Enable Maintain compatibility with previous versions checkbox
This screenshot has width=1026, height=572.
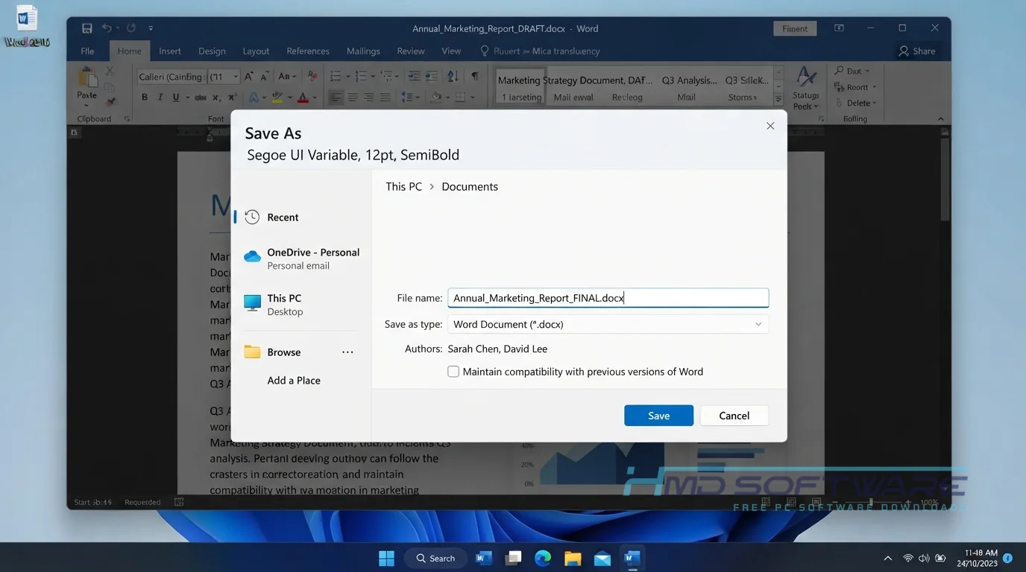pyautogui.click(x=453, y=372)
